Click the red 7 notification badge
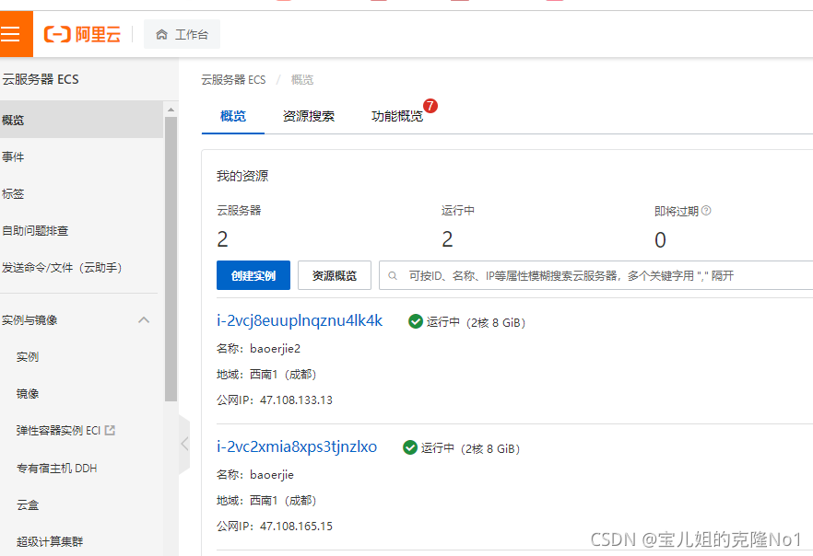Viewport: 813px width, 556px height. (x=430, y=106)
